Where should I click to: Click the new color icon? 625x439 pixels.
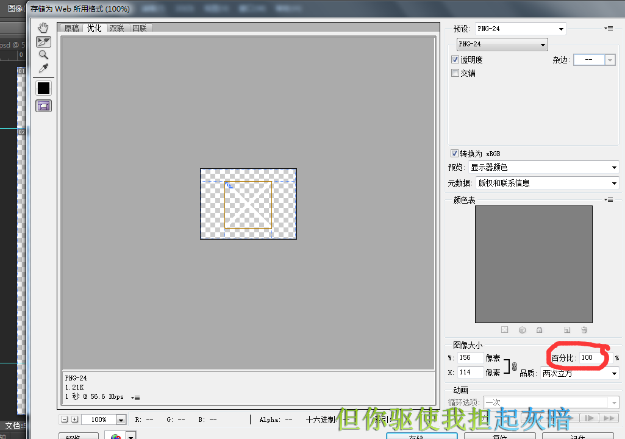567,330
